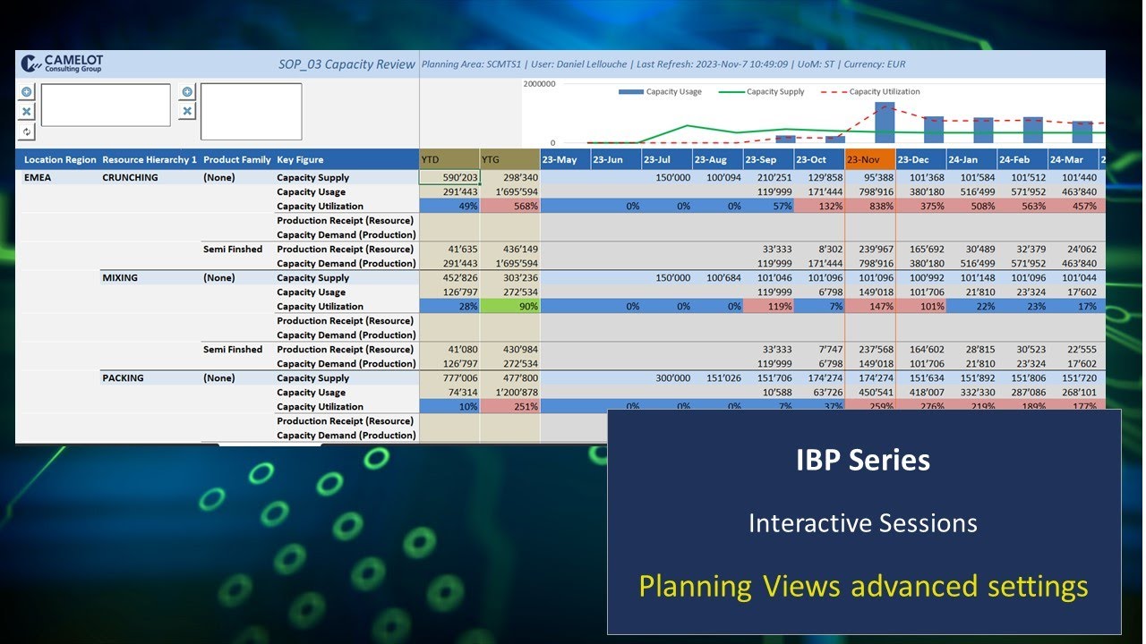This screenshot has width=1146, height=644.
Task: Select the Resource Hierarchy 1 column header
Action: point(150,160)
